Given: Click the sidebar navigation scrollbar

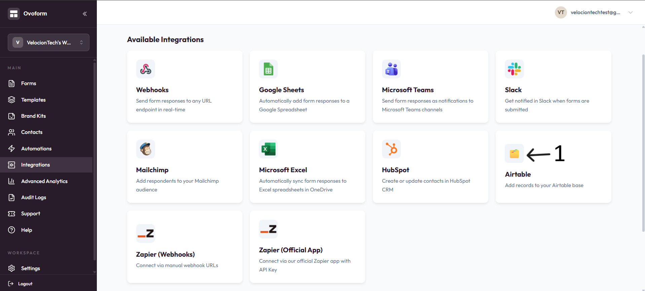Looking at the screenshot, I should click(x=94, y=161).
